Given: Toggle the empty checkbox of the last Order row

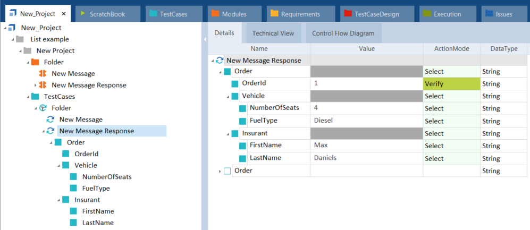Looking at the screenshot, I should [x=227, y=171].
